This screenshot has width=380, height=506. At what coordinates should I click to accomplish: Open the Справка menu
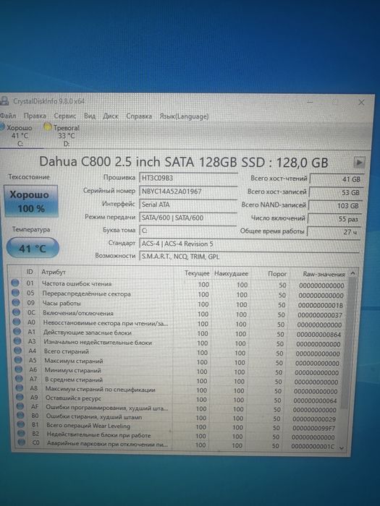[x=139, y=116]
